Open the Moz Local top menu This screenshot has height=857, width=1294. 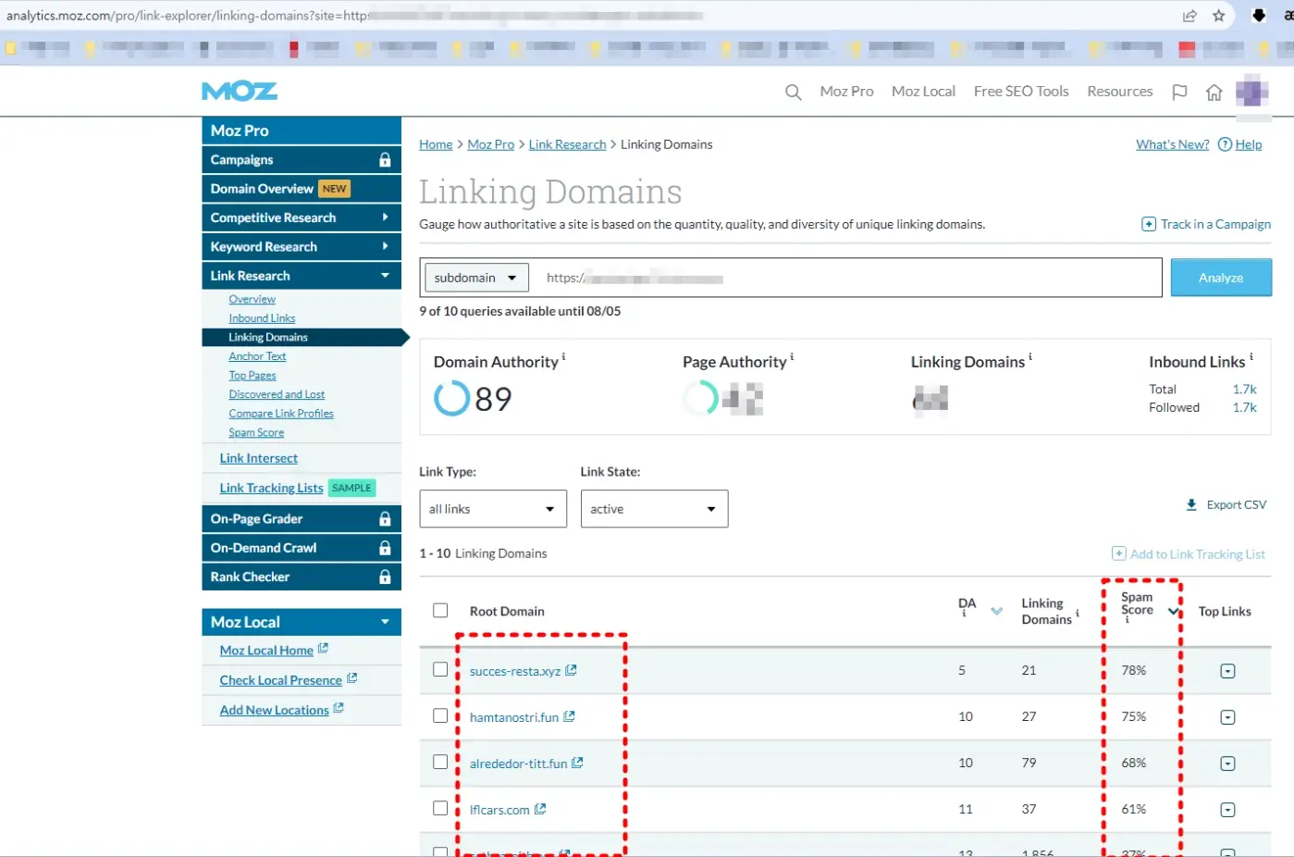point(923,92)
